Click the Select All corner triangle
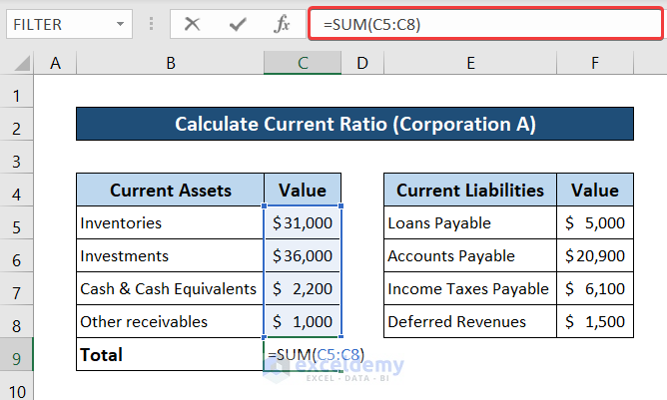The height and width of the screenshot is (400, 667). point(19,64)
